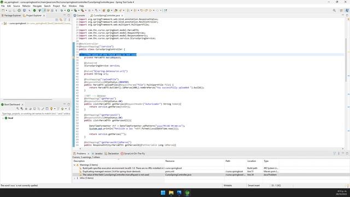Open the SonarLint On-The-Fly tab
This screenshot has height=197, width=350.
(x=133, y=153)
